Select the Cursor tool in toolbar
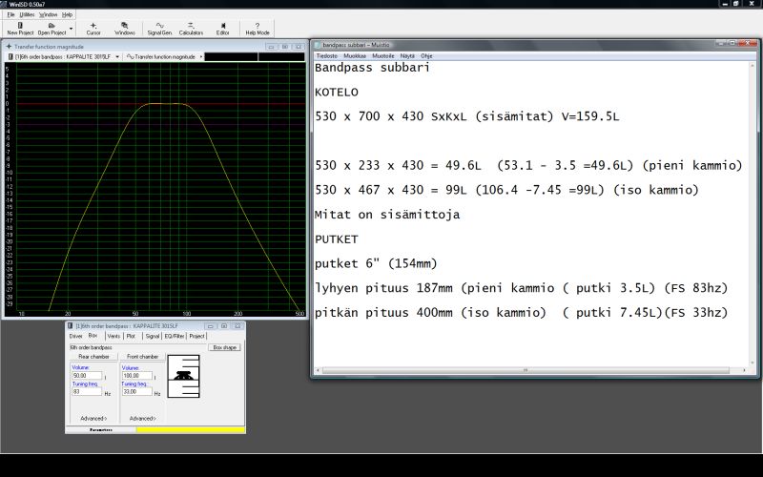Image resolution: width=763 pixels, height=477 pixels. (93, 28)
